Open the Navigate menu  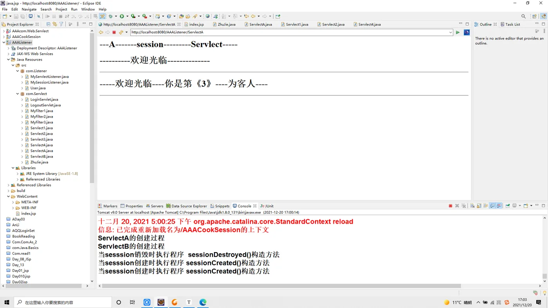pos(29,9)
